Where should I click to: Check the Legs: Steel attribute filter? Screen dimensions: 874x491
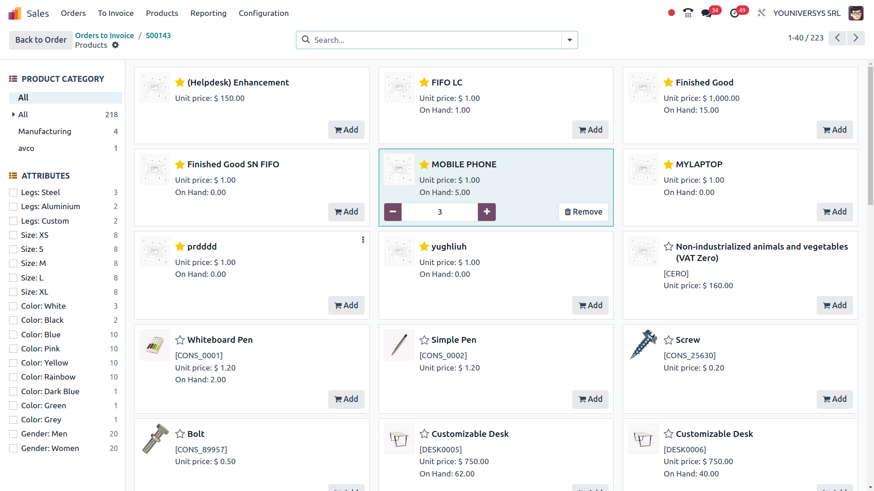(13, 192)
